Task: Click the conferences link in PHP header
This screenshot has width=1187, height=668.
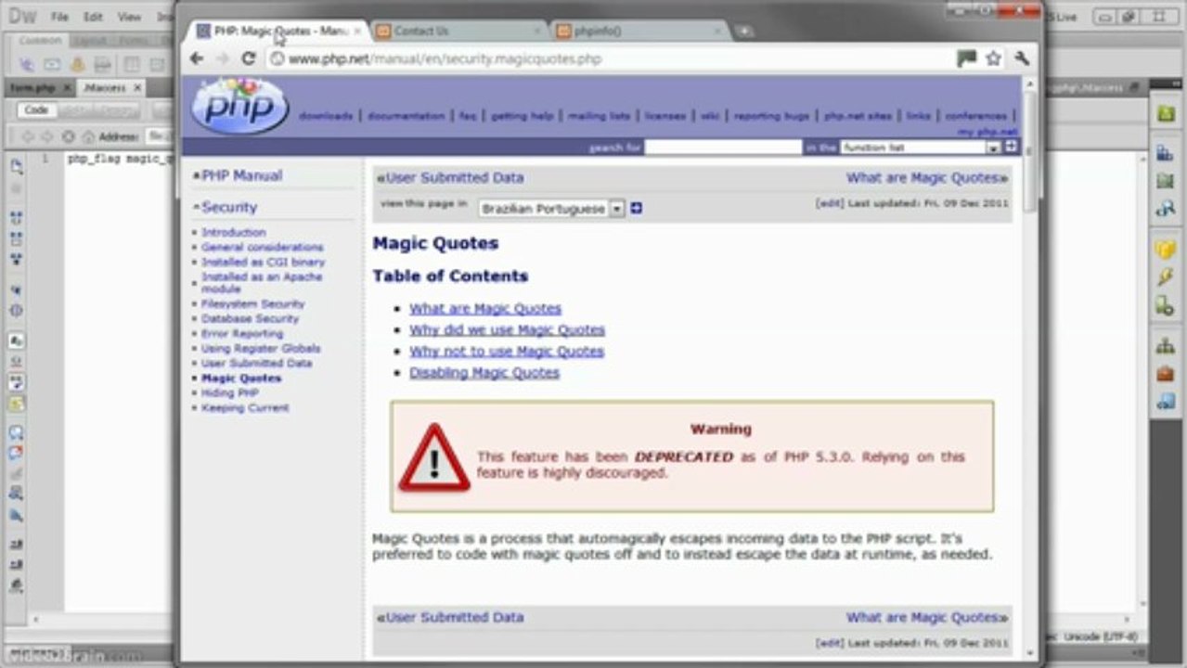Action: [975, 116]
